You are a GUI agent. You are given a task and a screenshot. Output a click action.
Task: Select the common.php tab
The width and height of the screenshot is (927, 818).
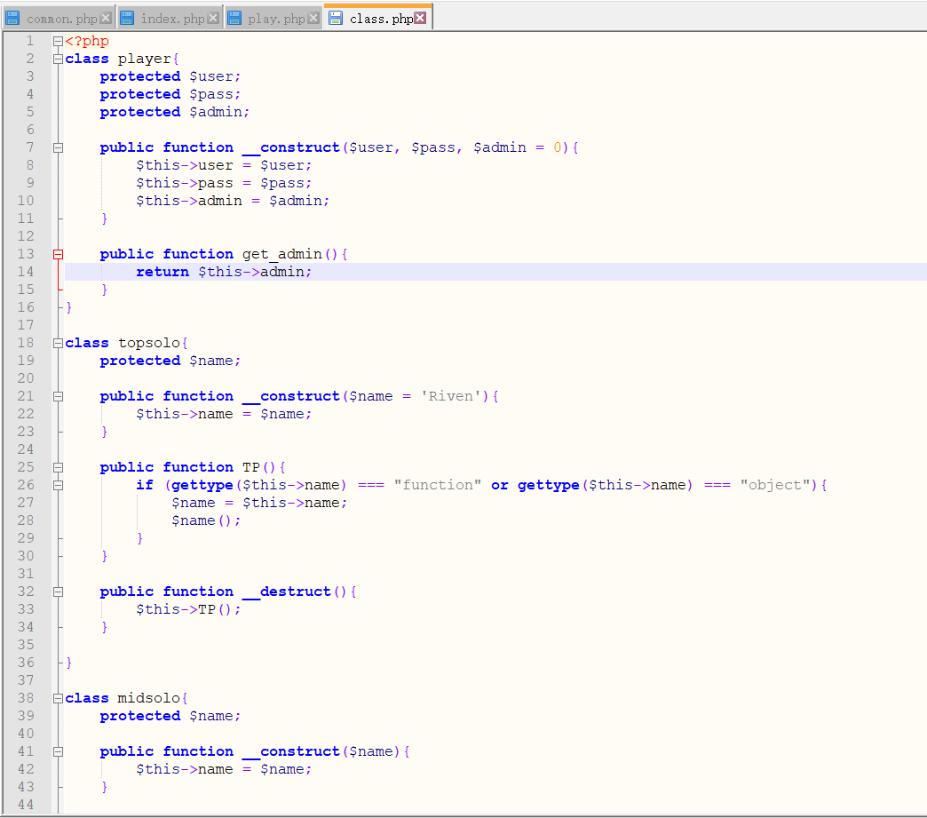tap(62, 19)
